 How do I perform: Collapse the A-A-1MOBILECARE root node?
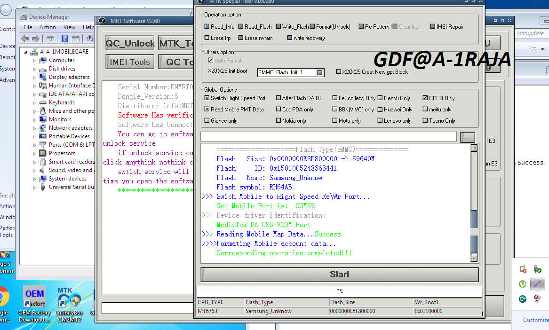click(25, 52)
